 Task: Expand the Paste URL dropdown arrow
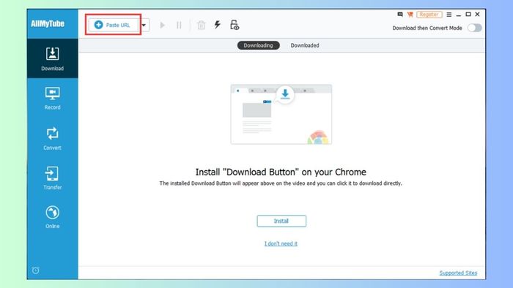click(x=144, y=25)
